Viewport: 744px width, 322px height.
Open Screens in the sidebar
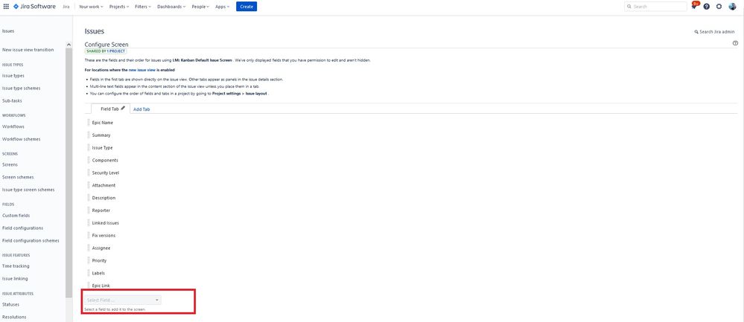coord(10,164)
